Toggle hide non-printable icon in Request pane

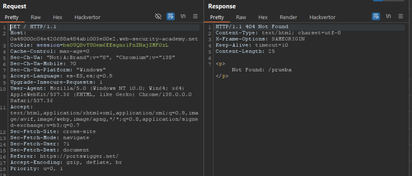(x=158, y=16)
